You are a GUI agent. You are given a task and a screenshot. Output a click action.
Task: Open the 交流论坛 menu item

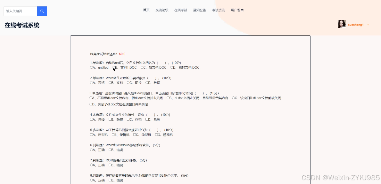[x=162, y=10]
